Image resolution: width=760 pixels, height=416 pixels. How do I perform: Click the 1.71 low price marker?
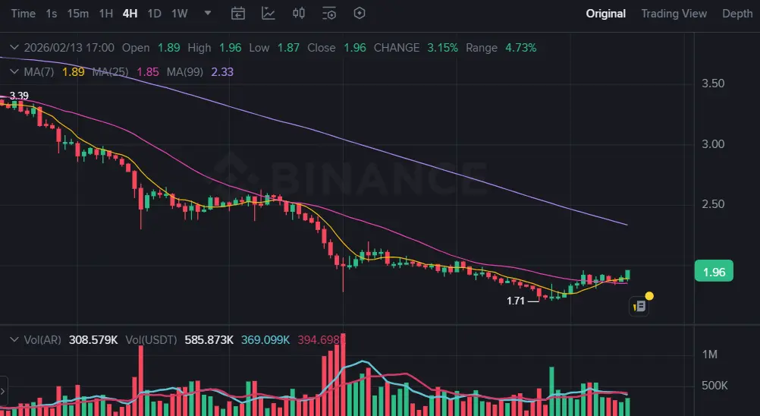tap(516, 301)
